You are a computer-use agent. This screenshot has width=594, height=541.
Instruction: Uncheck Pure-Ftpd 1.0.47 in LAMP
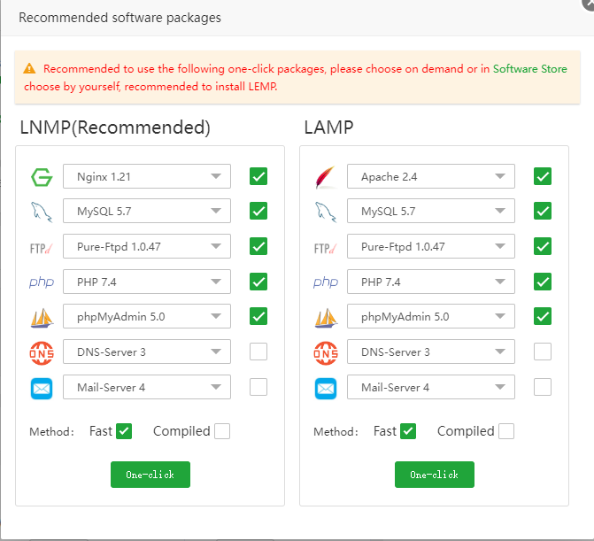[543, 246]
